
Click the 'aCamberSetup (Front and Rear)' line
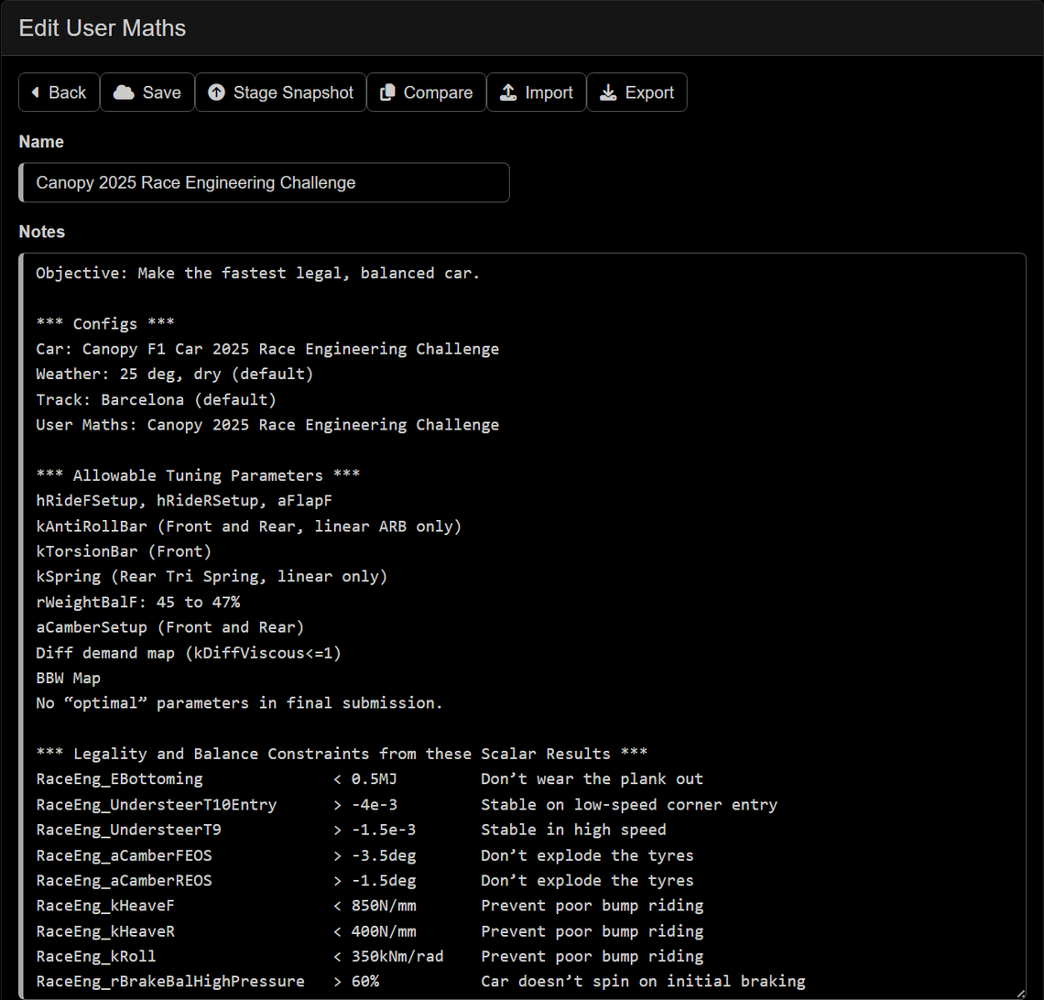coord(169,627)
